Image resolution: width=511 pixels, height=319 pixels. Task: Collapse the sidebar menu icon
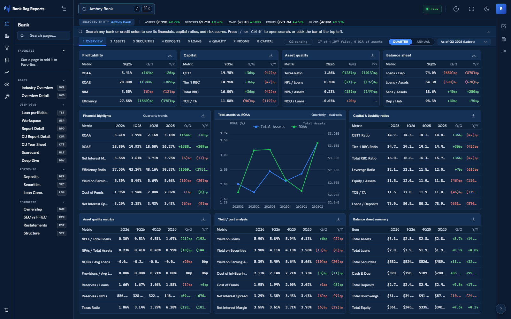64,9
